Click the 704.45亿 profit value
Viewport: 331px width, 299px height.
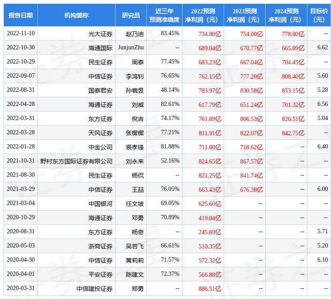293,62
